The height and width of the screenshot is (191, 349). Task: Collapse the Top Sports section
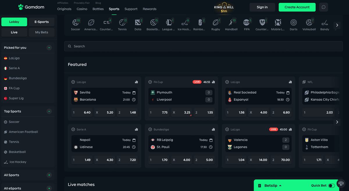[49, 111]
